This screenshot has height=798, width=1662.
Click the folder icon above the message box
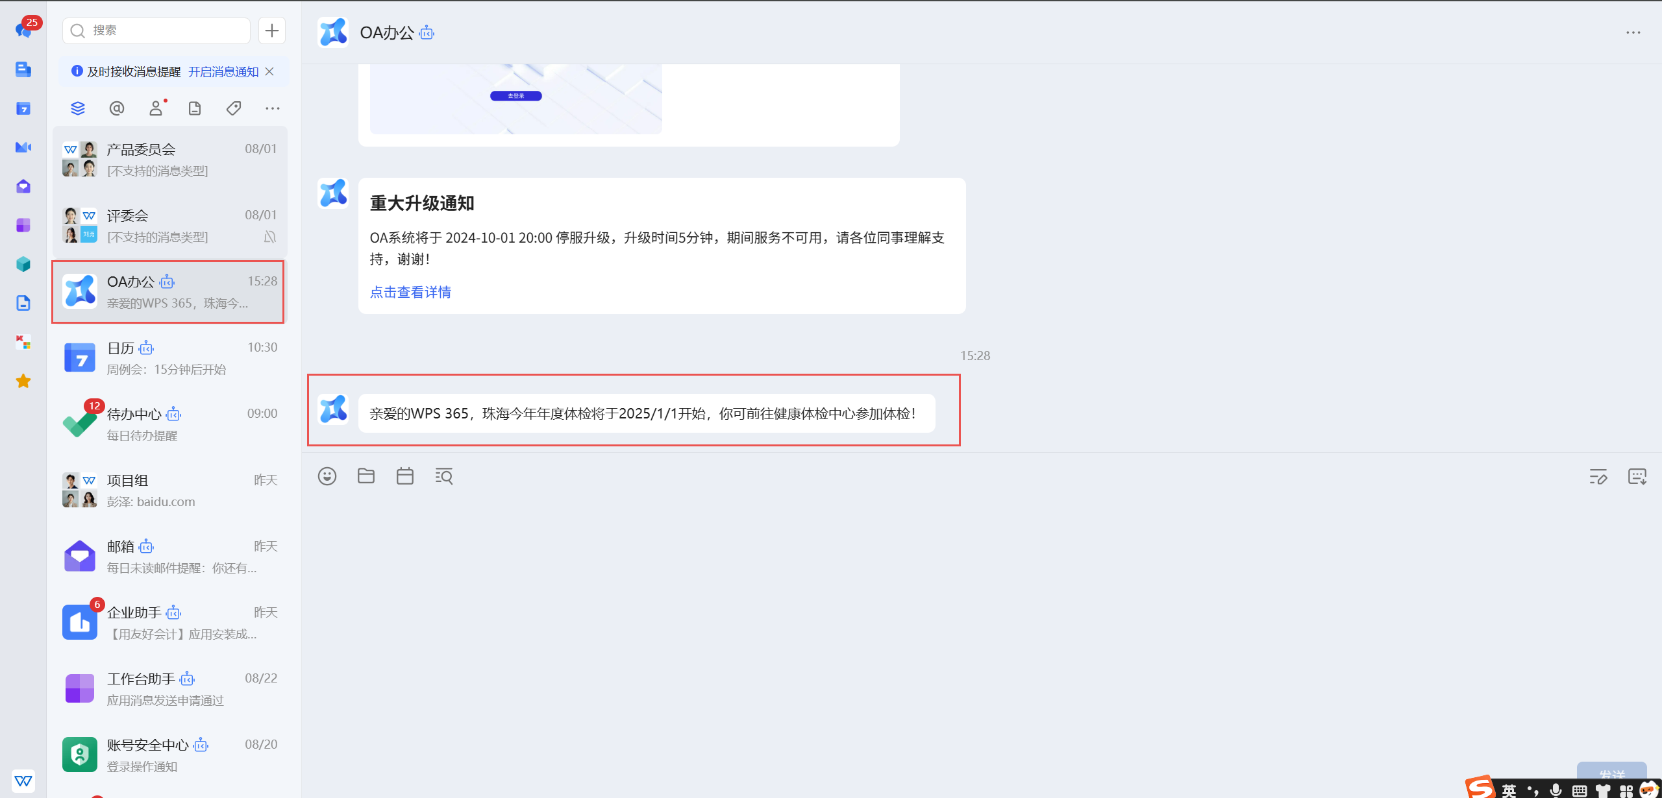point(366,476)
